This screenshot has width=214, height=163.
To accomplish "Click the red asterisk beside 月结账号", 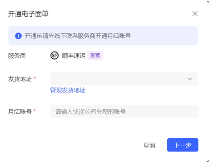I will coord(35,111).
